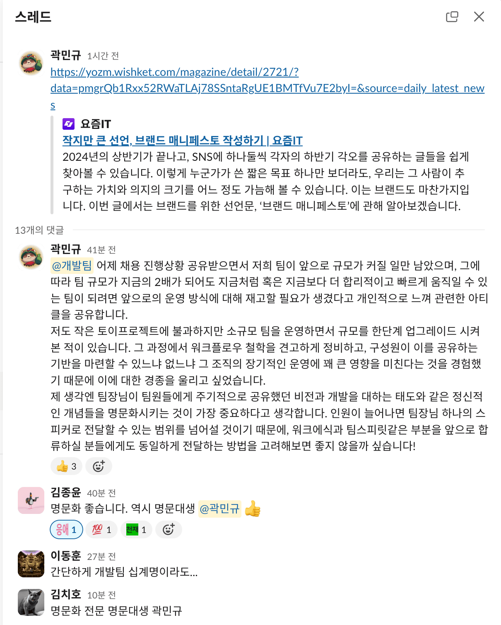The width and height of the screenshot is (501, 625).
Task: Click the 요즘IT purple site icon
Action: 68,124
